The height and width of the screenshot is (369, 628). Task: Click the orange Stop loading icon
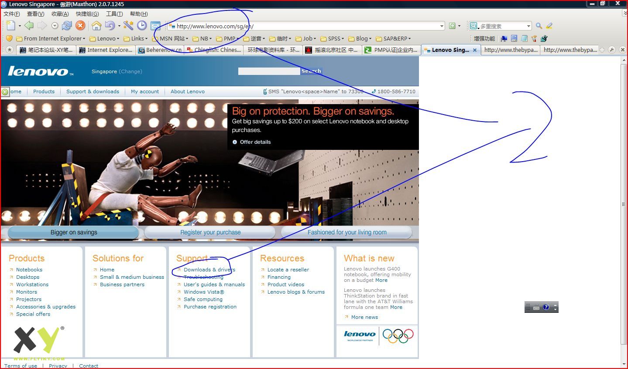click(80, 26)
